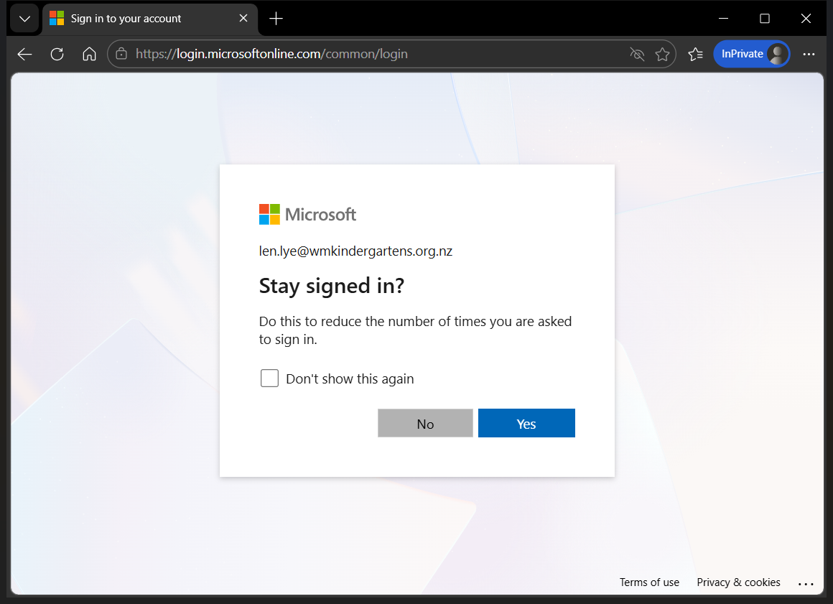Open the tracking prevention eye icon
This screenshot has height=604, width=833.
click(637, 54)
